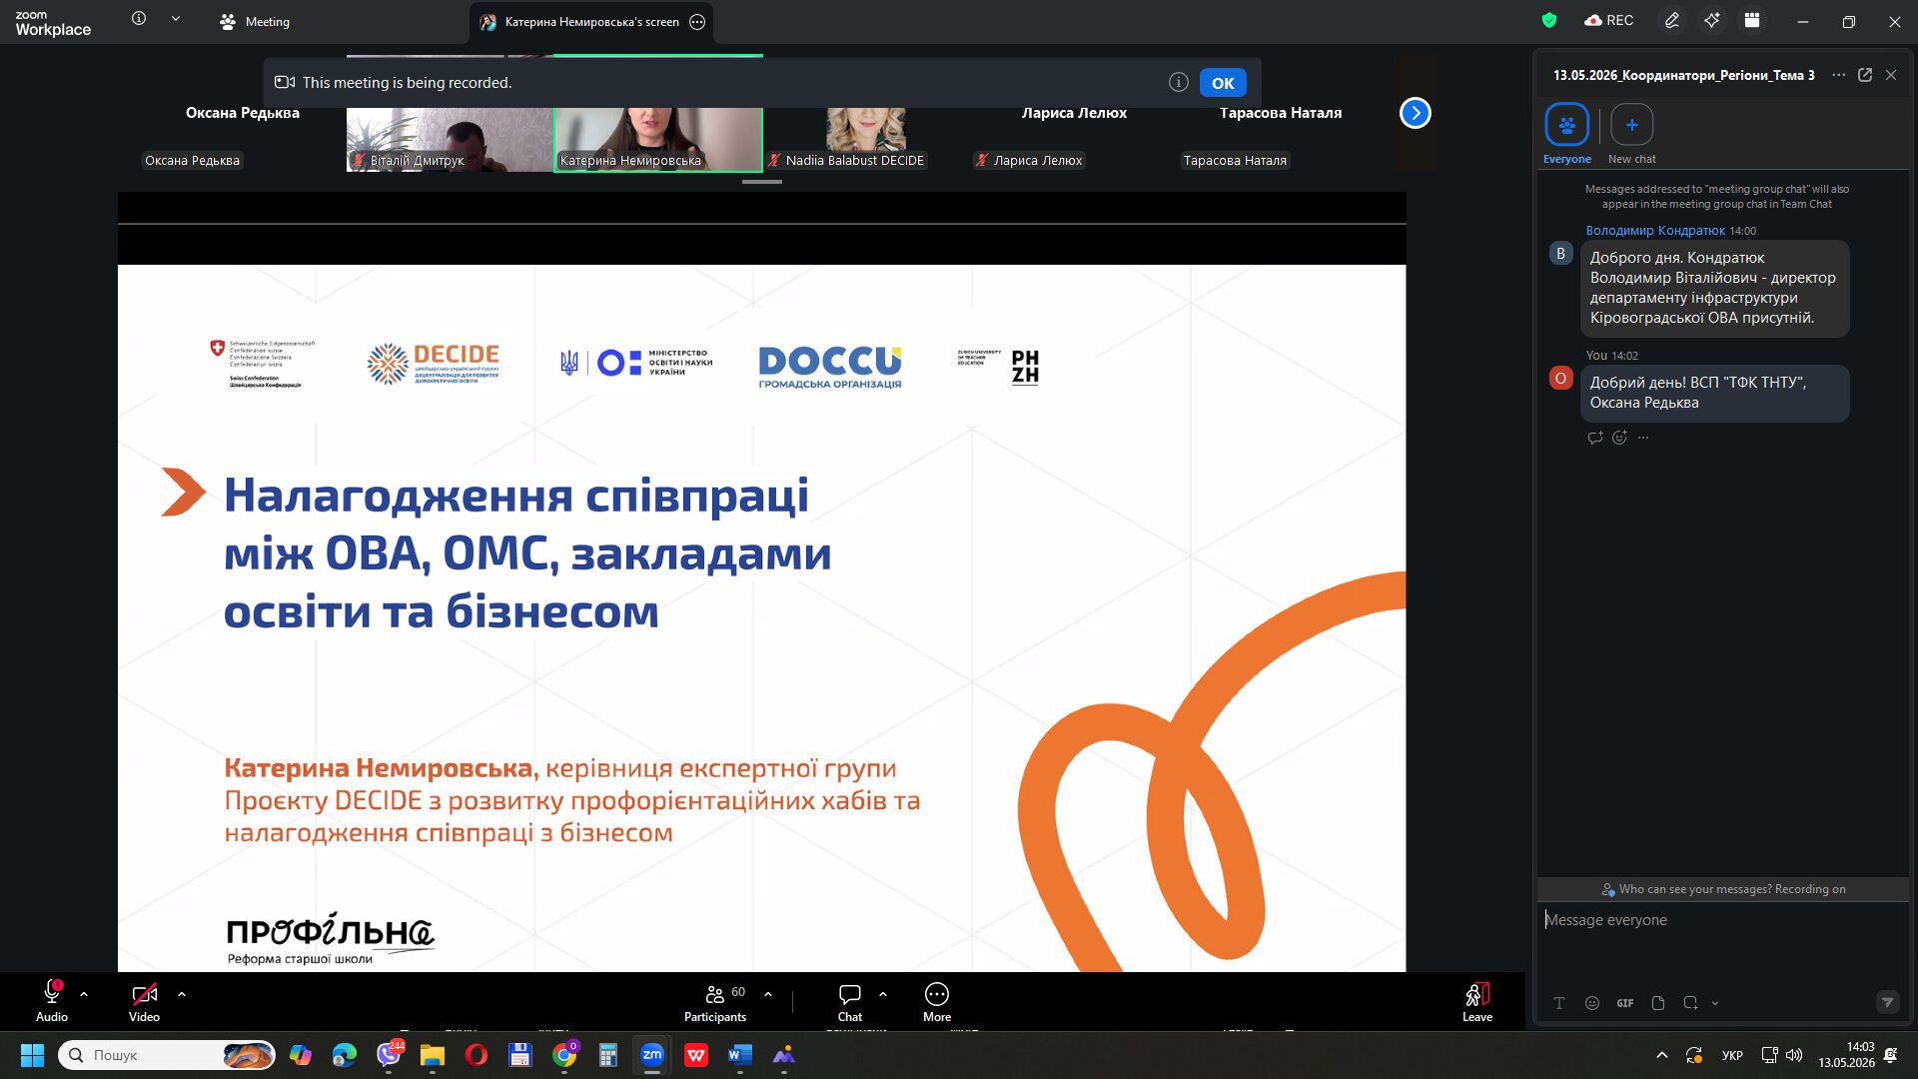1918x1079 pixels.
Task: Pop out the chat panel
Action: pyautogui.click(x=1865, y=75)
